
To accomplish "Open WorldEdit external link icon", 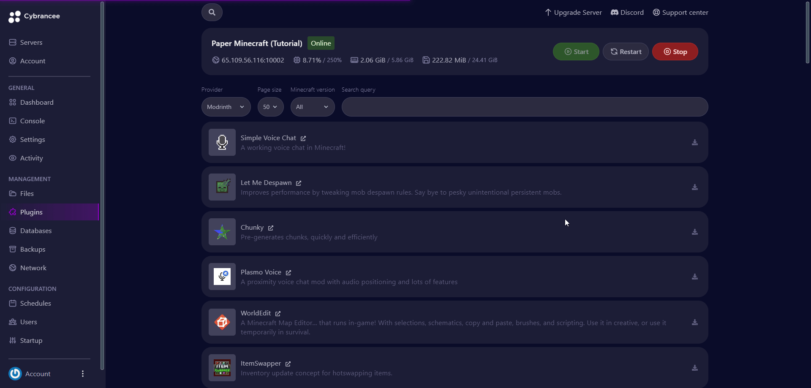I will (278, 314).
